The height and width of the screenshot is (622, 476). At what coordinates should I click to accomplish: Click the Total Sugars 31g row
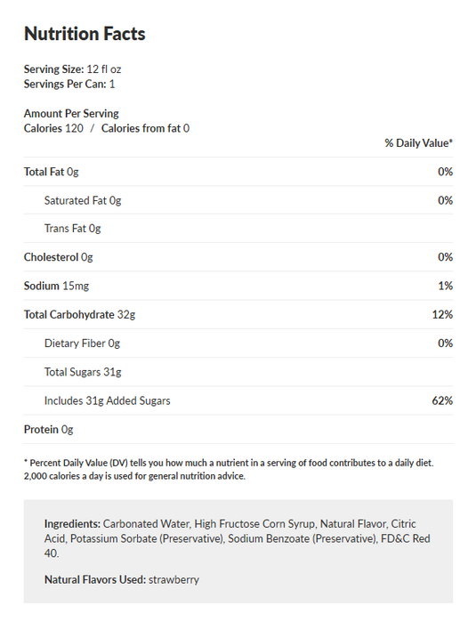point(238,372)
